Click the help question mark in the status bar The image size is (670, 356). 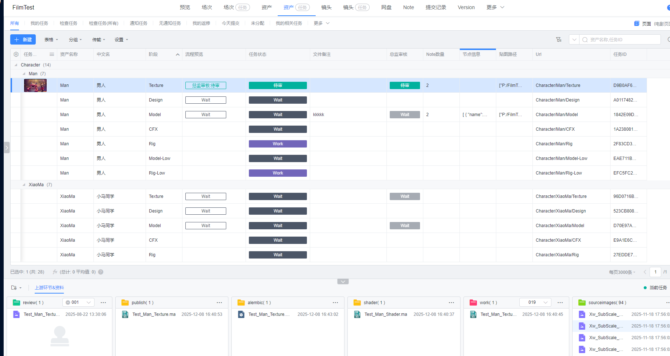point(101,272)
